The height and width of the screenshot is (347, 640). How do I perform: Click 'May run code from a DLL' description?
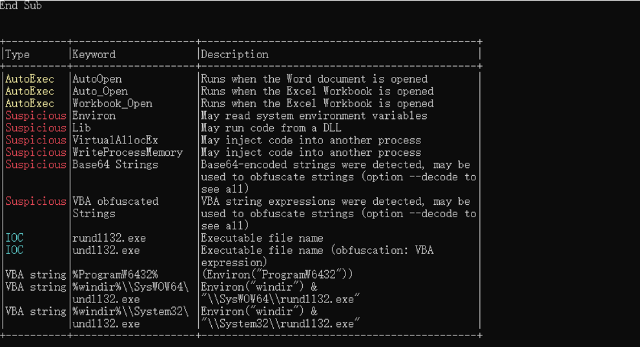tap(271, 128)
